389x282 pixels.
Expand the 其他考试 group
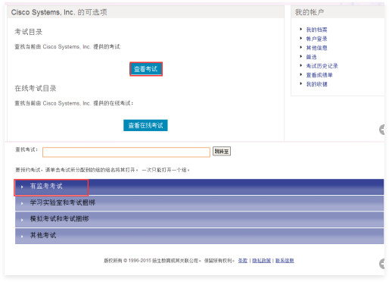pos(199,236)
